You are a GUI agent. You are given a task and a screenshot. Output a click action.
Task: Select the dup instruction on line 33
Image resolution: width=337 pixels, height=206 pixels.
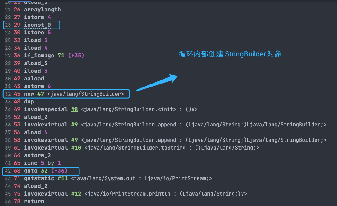point(29,102)
